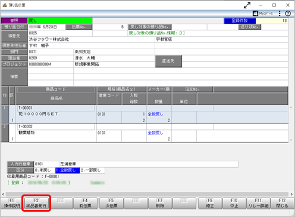The image size is (295, 217).
Task: Click F1 操作説明 function key
Action: [x=12, y=203]
